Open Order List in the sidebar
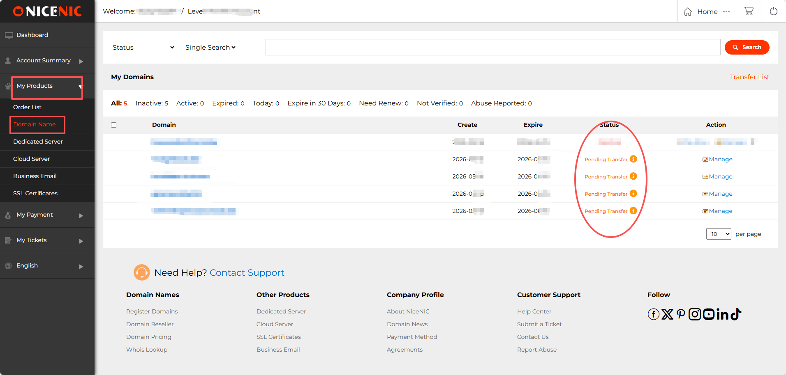Viewport: 786px width, 375px height. click(x=27, y=107)
